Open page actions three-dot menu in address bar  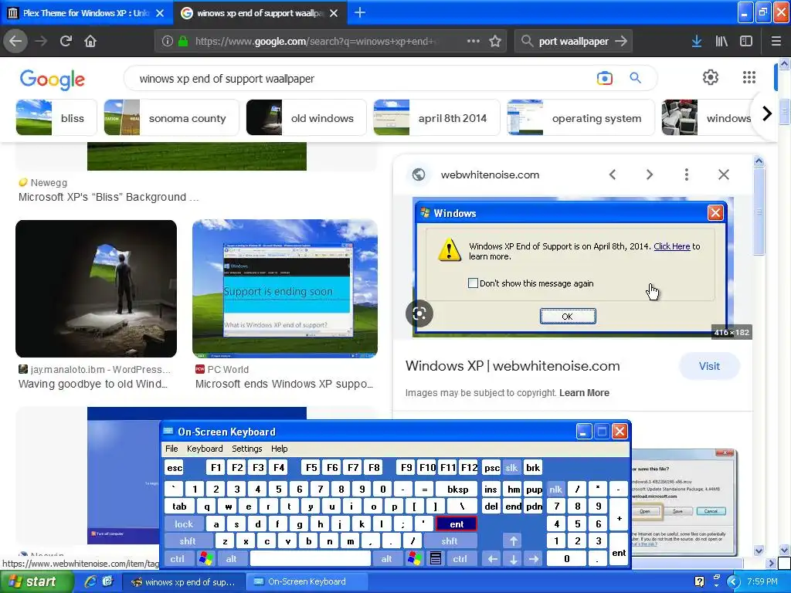(x=474, y=41)
